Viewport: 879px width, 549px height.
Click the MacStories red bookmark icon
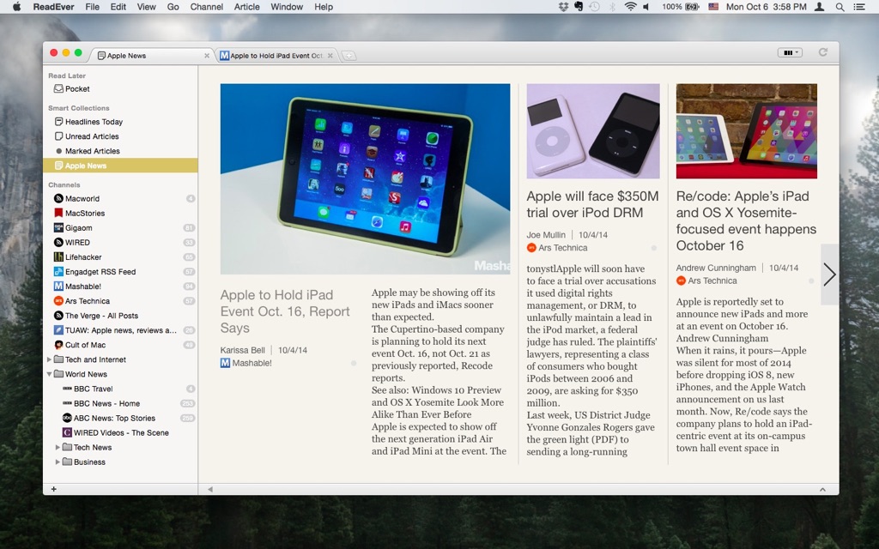pyautogui.click(x=58, y=213)
